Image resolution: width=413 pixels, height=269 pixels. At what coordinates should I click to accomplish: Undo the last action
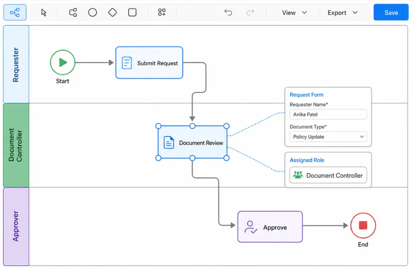(x=228, y=12)
